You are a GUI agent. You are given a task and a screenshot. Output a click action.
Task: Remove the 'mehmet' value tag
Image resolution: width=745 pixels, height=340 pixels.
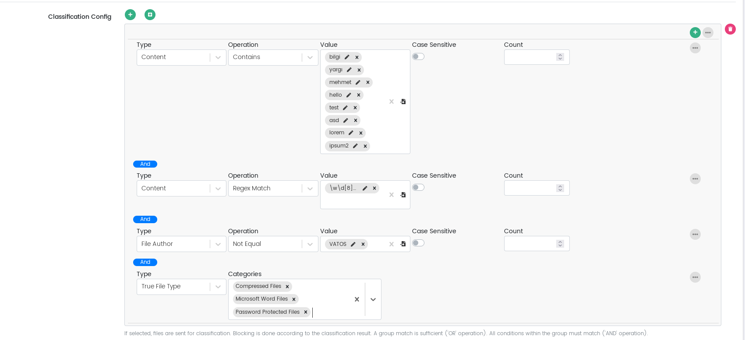point(368,82)
